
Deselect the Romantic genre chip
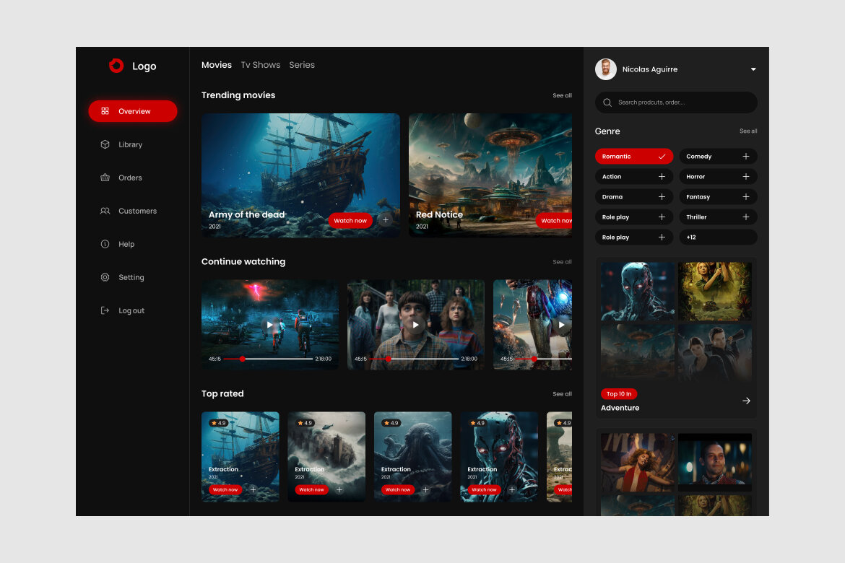pyautogui.click(x=634, y=156)
